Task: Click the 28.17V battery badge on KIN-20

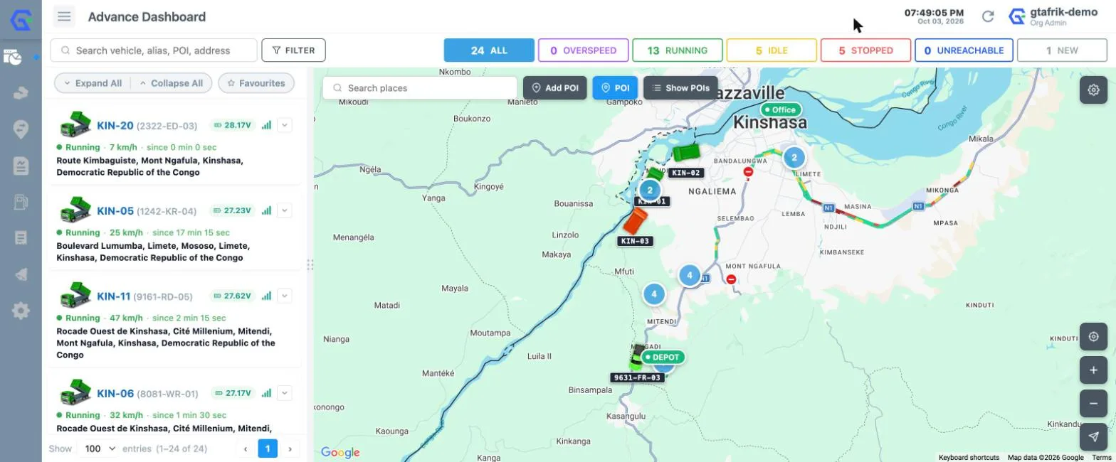Action: point(232,125)
